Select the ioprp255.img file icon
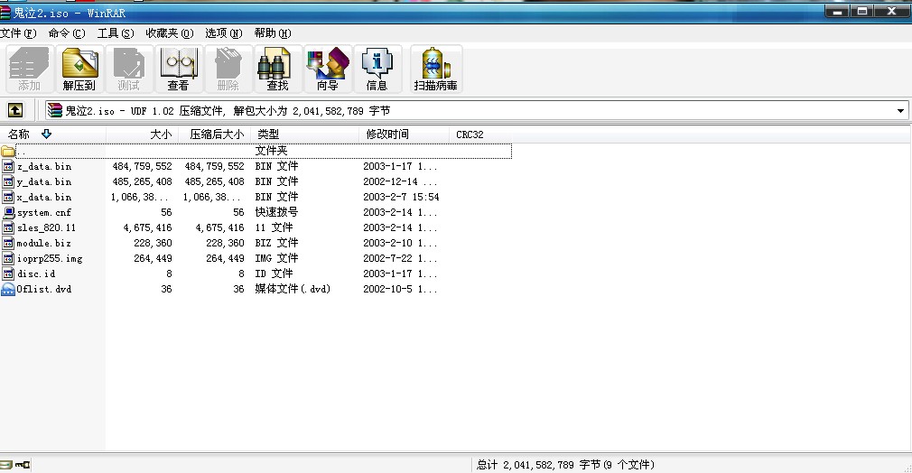Image resolution: width=912 pixels, height=473 pixels. click(x=8, y=258)
